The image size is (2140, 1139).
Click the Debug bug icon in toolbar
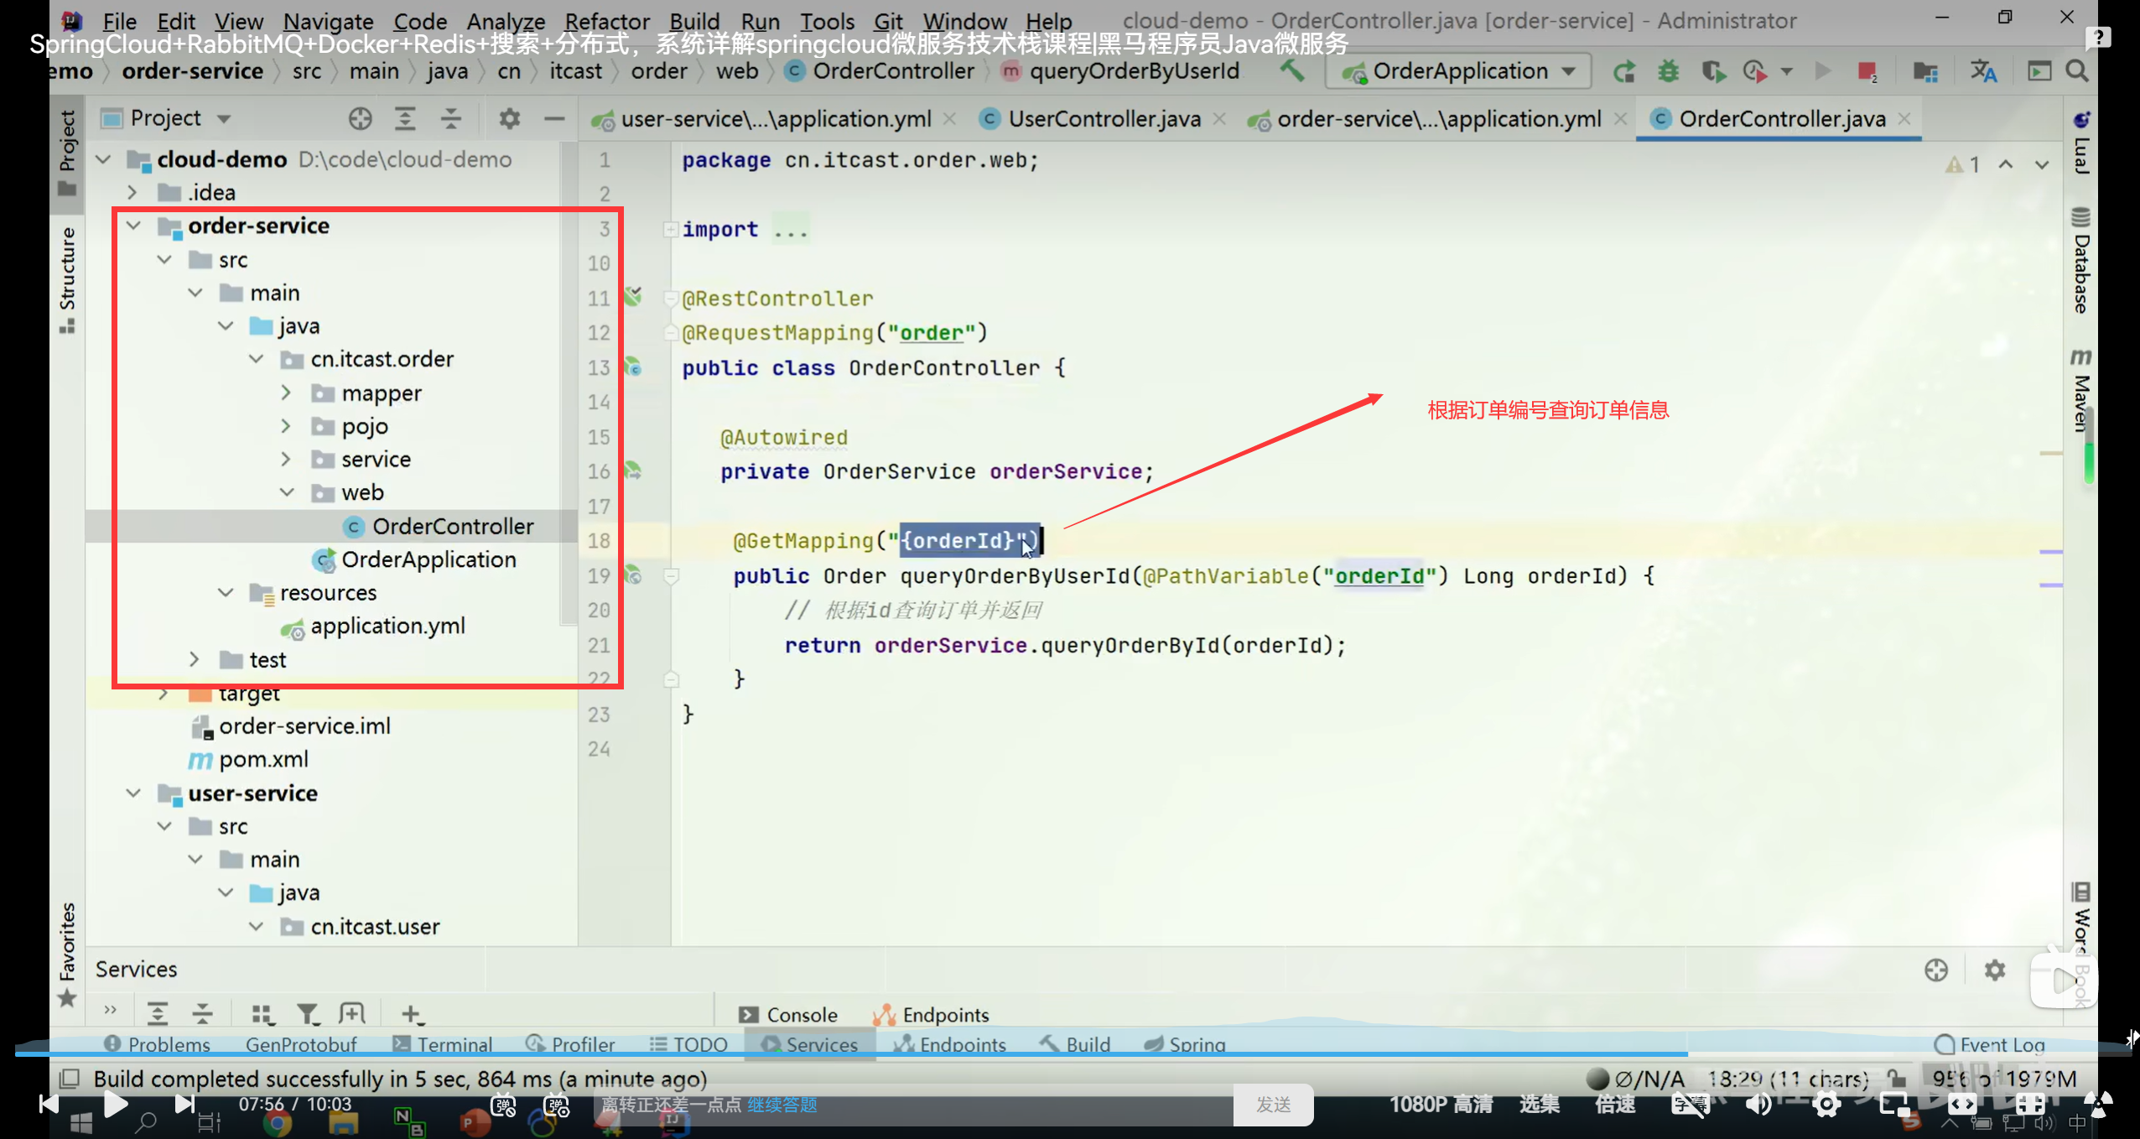(1668, 72)
